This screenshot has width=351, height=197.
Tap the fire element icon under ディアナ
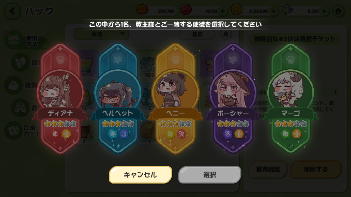pos(55,134)
